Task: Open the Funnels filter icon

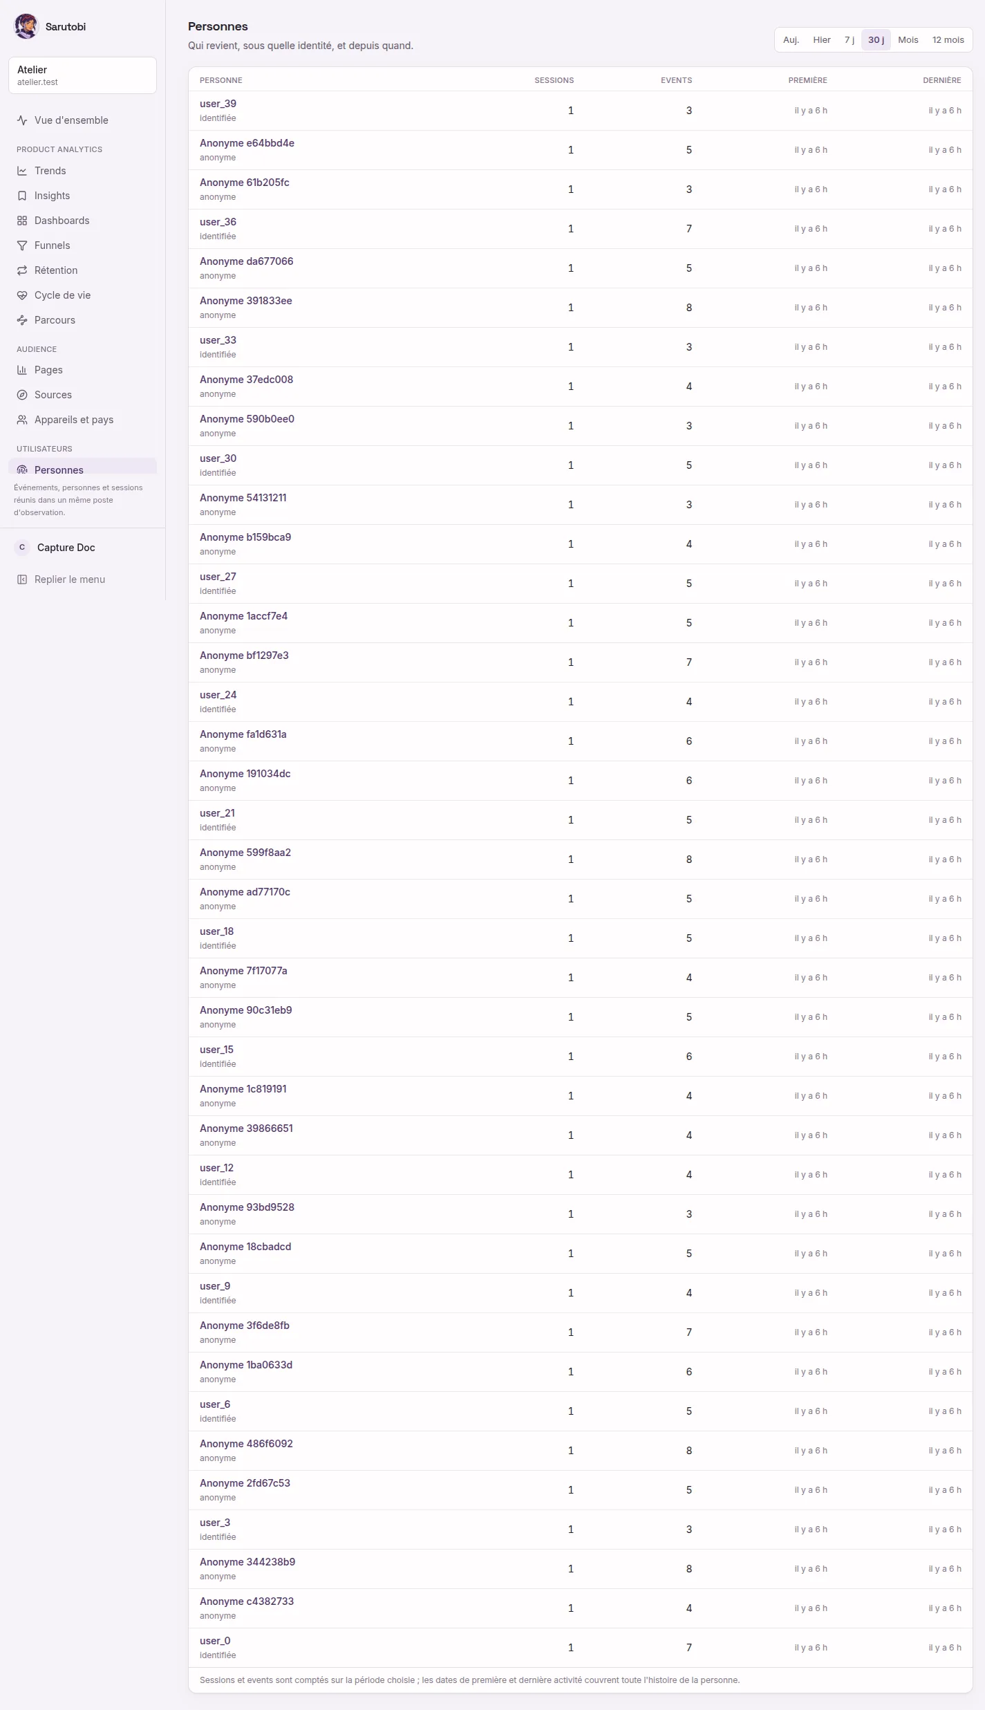Action: [x=22, y=245]
